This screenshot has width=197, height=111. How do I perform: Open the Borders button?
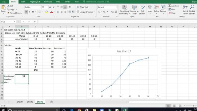coord(39,12)
